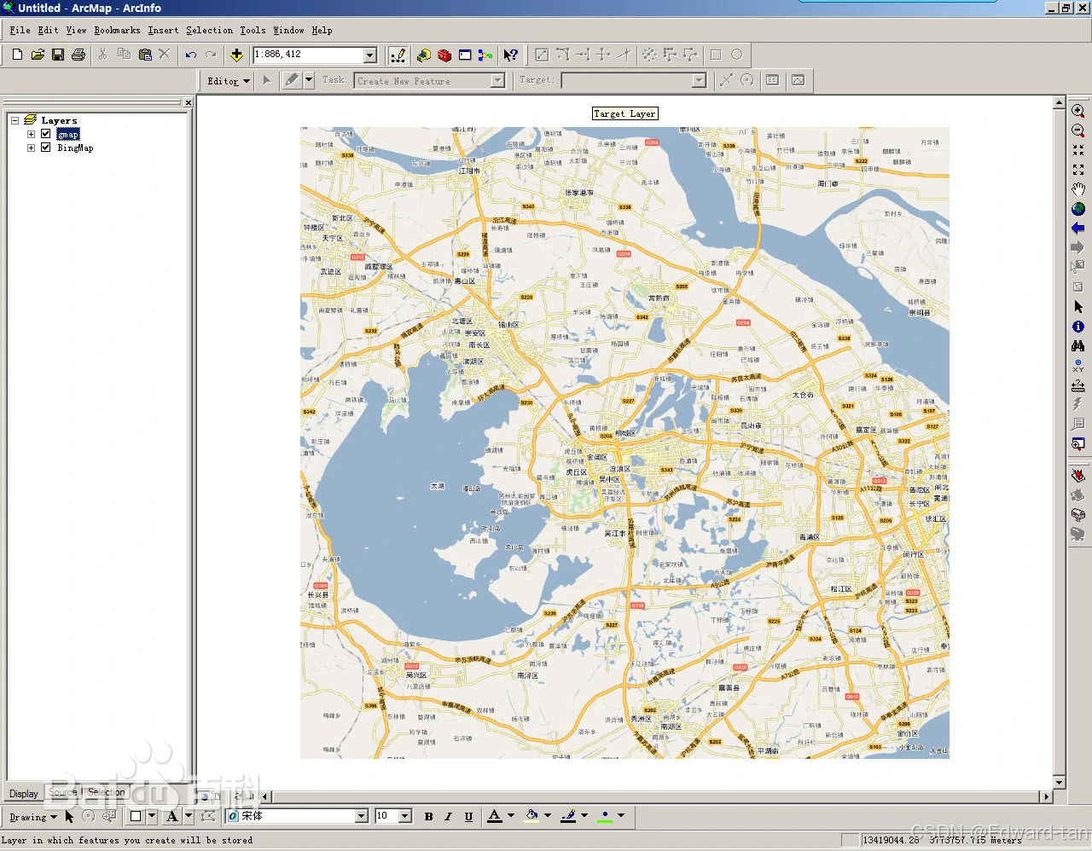Select the Zoom Out tool
The width and height of the screenshot is (1092, 851).
pyautogui.click(x=1078, y=130)
